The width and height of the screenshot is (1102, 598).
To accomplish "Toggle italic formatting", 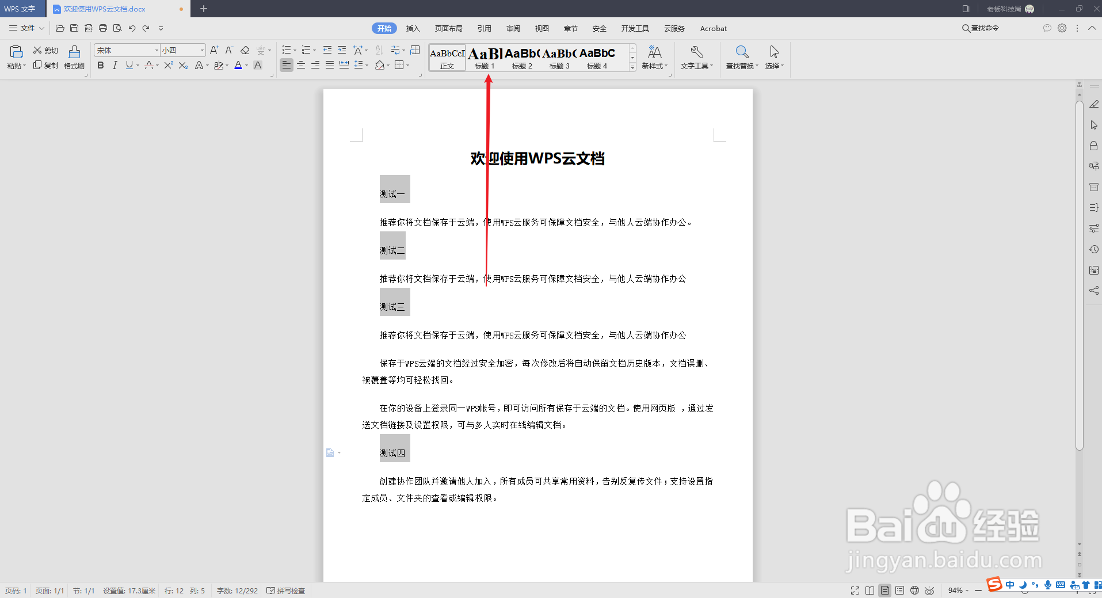I will 115,65.
